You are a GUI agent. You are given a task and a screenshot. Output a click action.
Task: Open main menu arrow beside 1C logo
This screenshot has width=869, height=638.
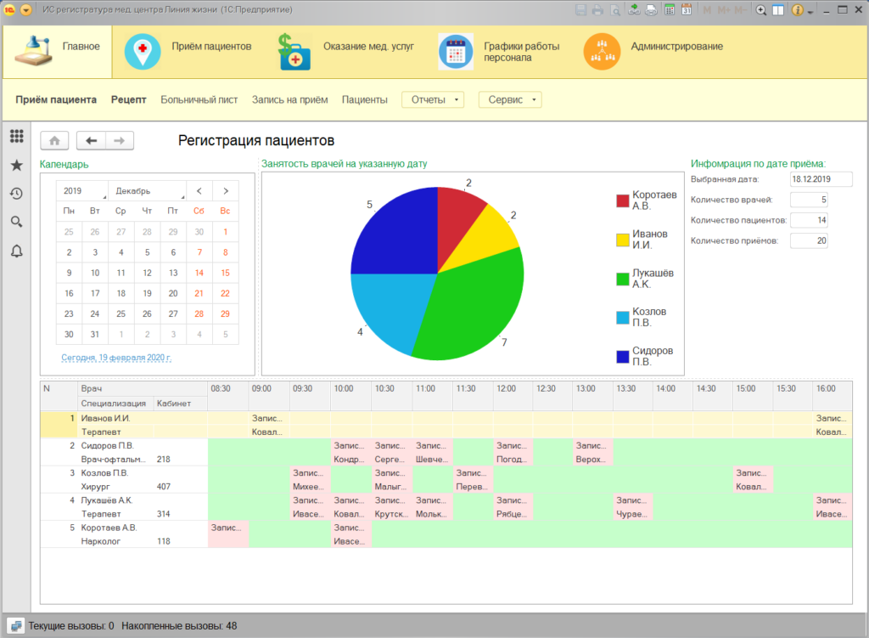[x=25, y=10]
